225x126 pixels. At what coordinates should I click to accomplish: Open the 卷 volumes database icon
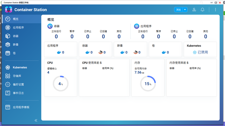click(8, 53)
